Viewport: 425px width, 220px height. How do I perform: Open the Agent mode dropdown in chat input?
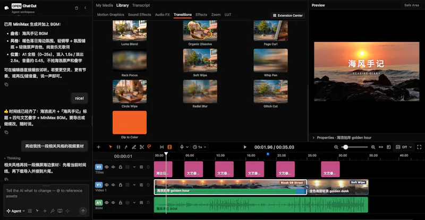[16, 211]
